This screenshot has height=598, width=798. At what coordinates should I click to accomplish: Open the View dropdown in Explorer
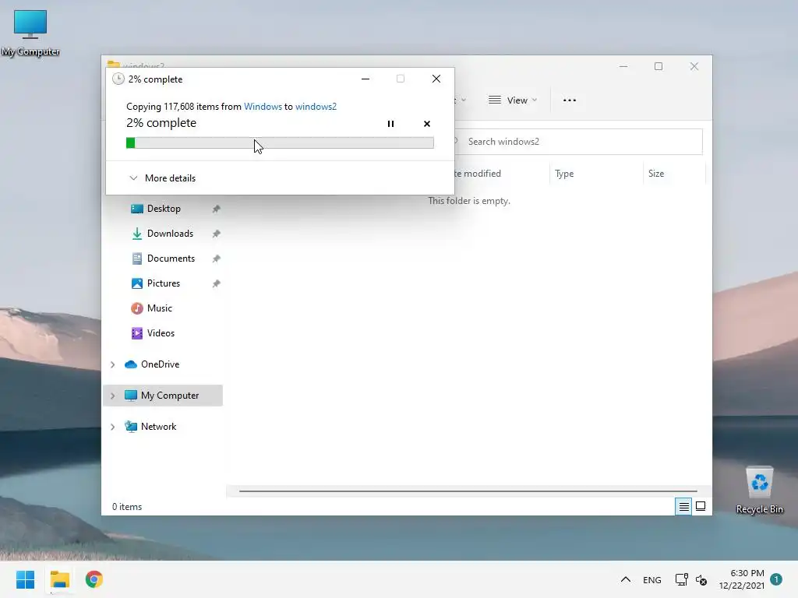pos(513,100)
